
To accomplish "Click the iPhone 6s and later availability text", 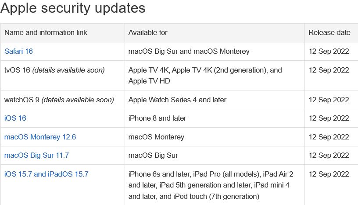I will pyautogui.click(x=211, y=185).
